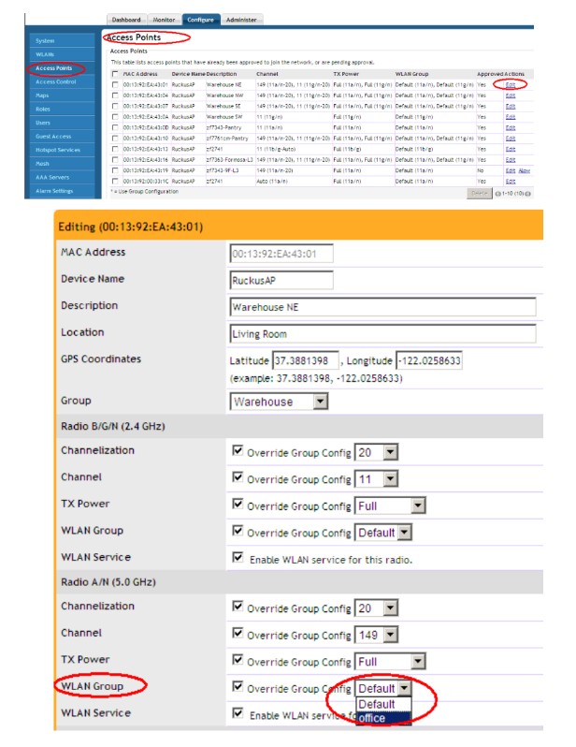Open the 2.4 GHz TX Power dropdown
The height and width of the screenshot is (747, 576).
pyautogui.click(x=390, y=505)
